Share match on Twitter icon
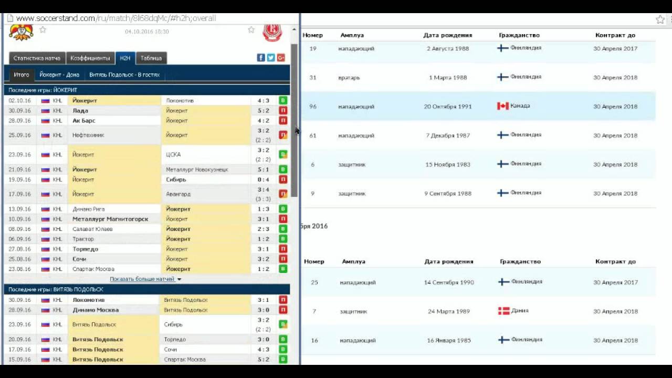672x378 pixels. 271,58
